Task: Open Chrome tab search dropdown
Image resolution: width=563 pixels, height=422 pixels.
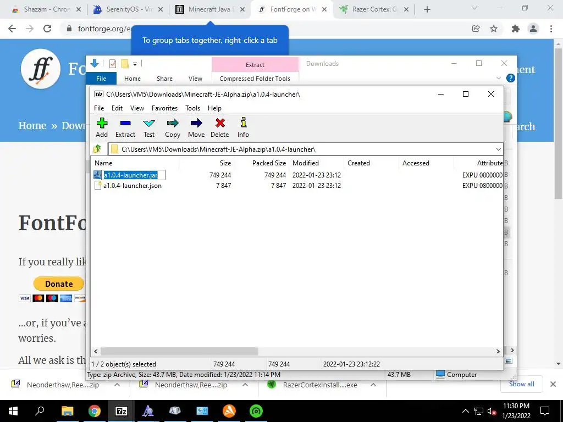Action: 474,8
